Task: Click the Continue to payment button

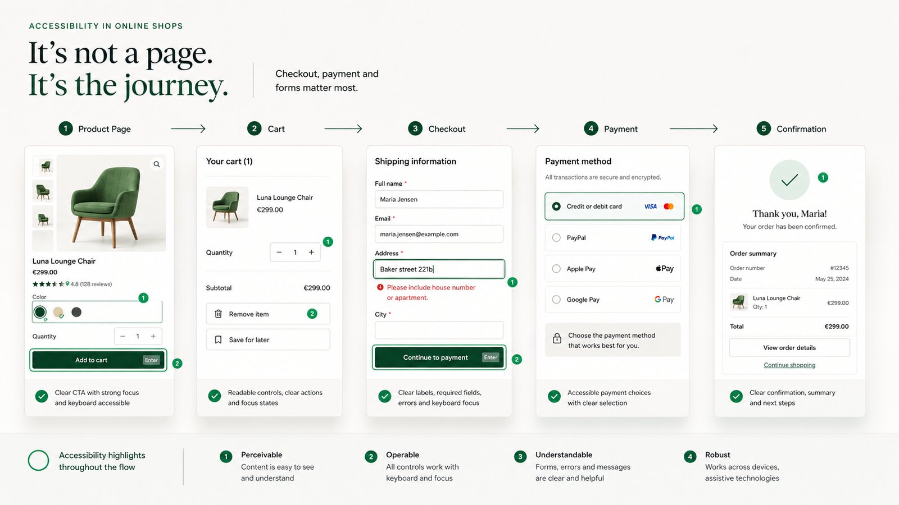Action: click(x=439, y=357)
